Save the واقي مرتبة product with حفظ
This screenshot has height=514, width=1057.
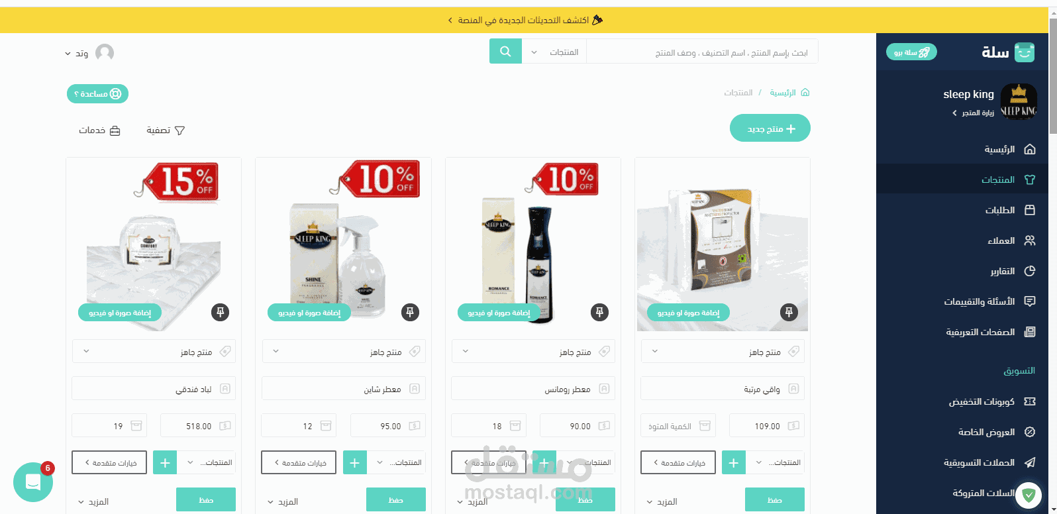pos(775,499)
